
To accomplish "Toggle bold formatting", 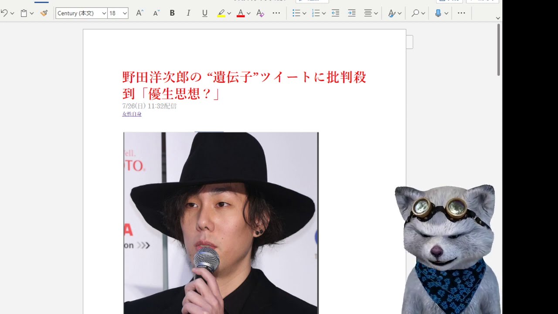I will [x=172, y=13].
